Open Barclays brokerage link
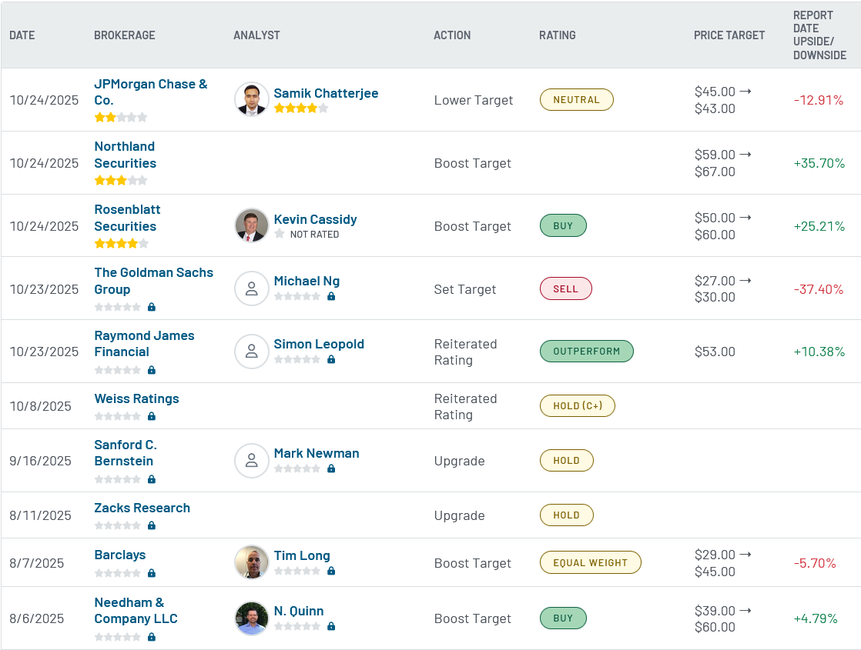The width and height of the screenshot is (861, 650). pyautogui.click(x=119, y=555)
